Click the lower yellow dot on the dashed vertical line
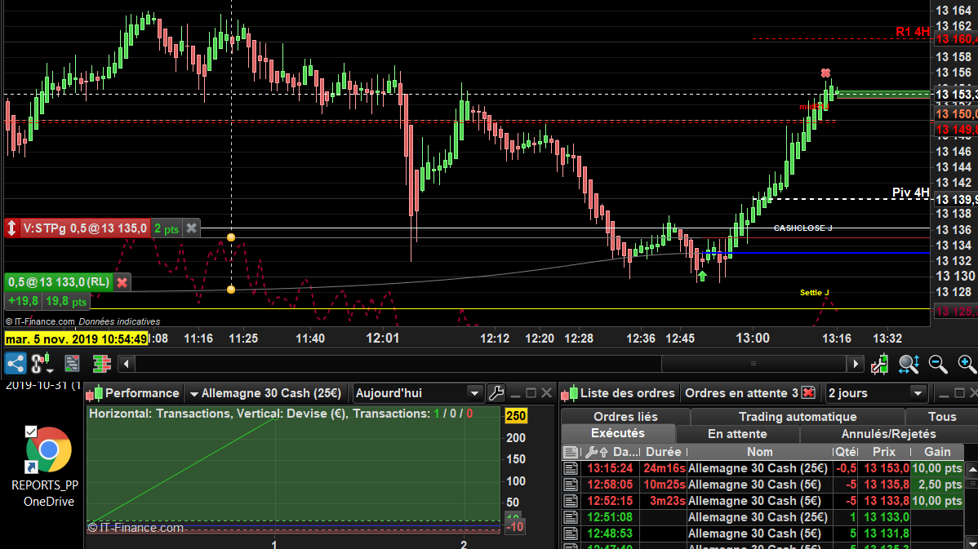 point(231,289)
